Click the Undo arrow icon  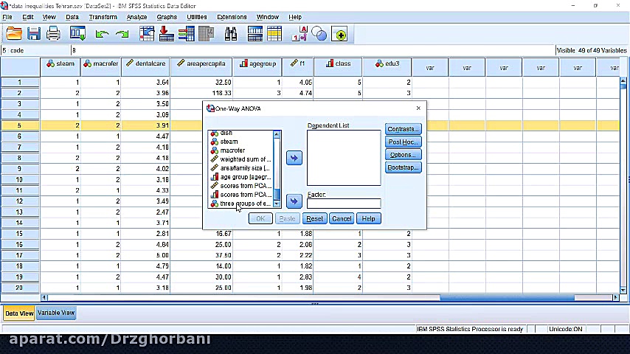102,35
